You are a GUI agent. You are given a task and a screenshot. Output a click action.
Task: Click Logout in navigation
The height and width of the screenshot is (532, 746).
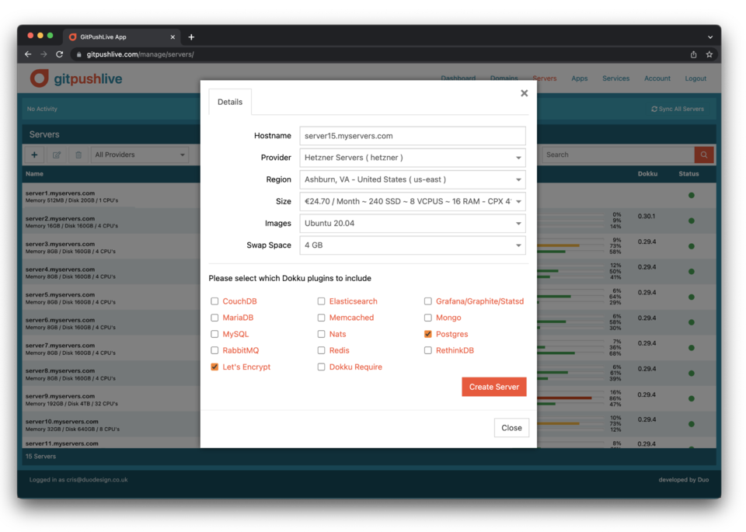(x=695, y=78)
